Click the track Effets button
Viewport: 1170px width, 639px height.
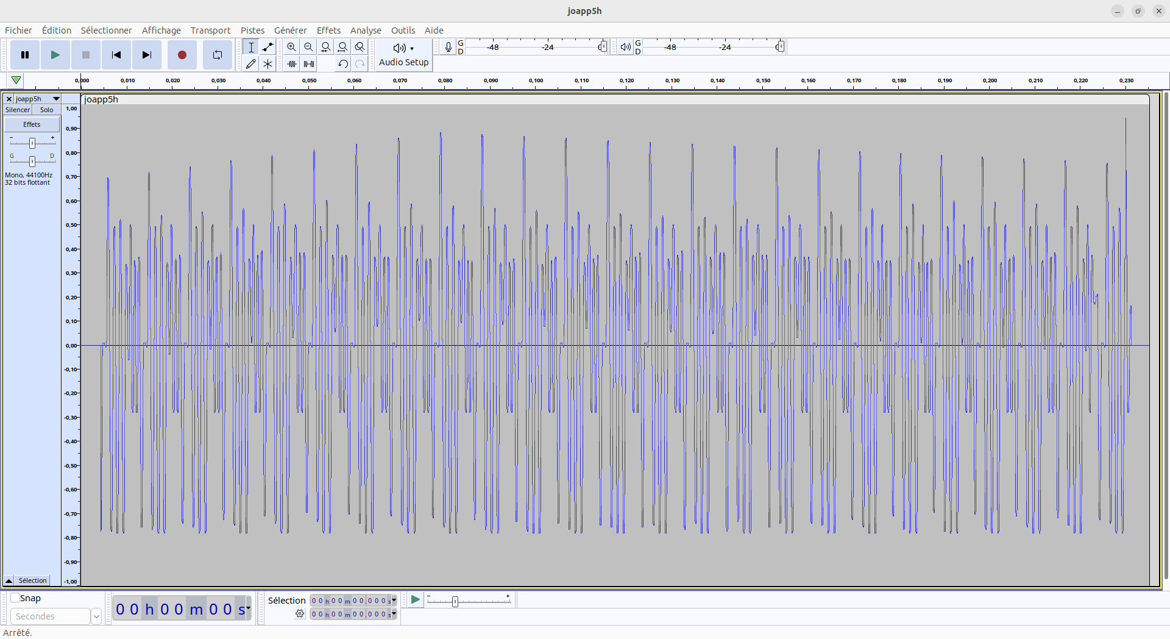tap(32, 124)
